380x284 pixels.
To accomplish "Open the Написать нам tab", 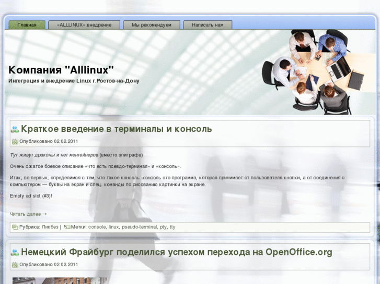I will click(x=208, y=25).
